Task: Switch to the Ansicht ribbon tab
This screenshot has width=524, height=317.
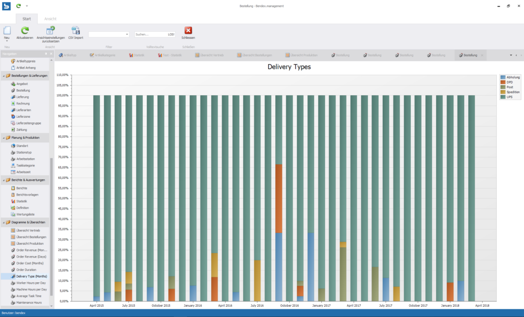Action: (50, 18)
